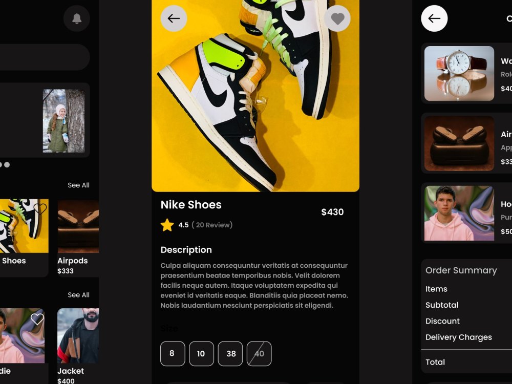Image resolution: width=512 pixels, height=384 pixels.
Task: Click the '$400' Jacket price
Action: (x=66, y=381)
